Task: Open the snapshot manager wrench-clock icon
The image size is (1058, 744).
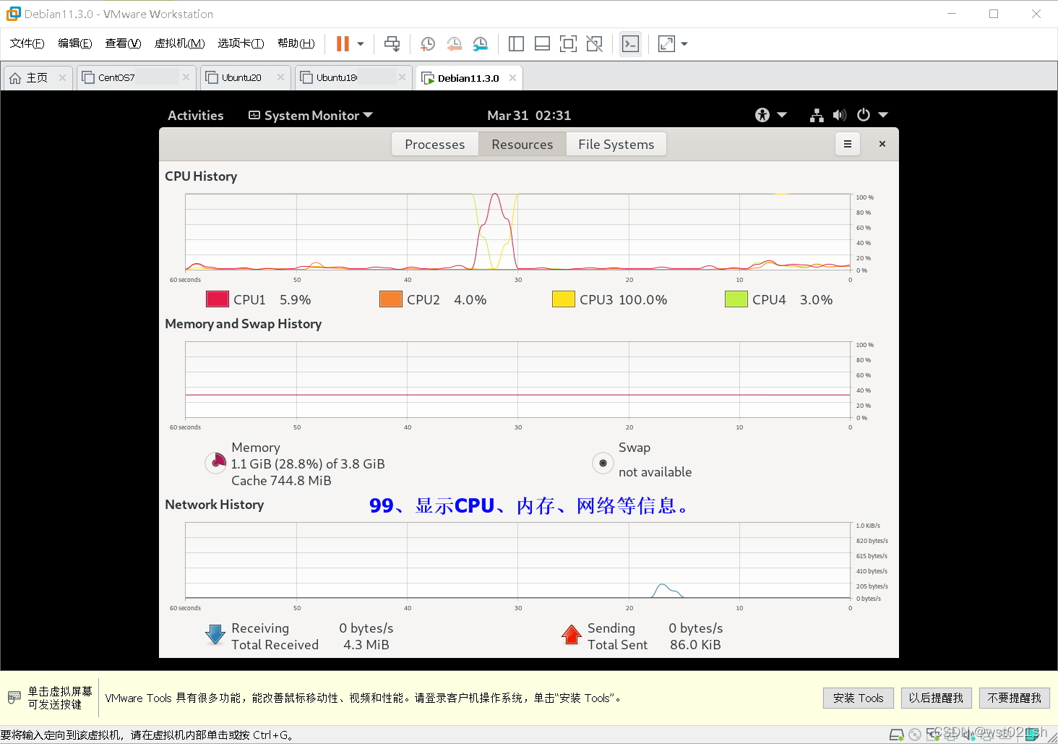Action: pyautogui.click(x=481, y=44)
